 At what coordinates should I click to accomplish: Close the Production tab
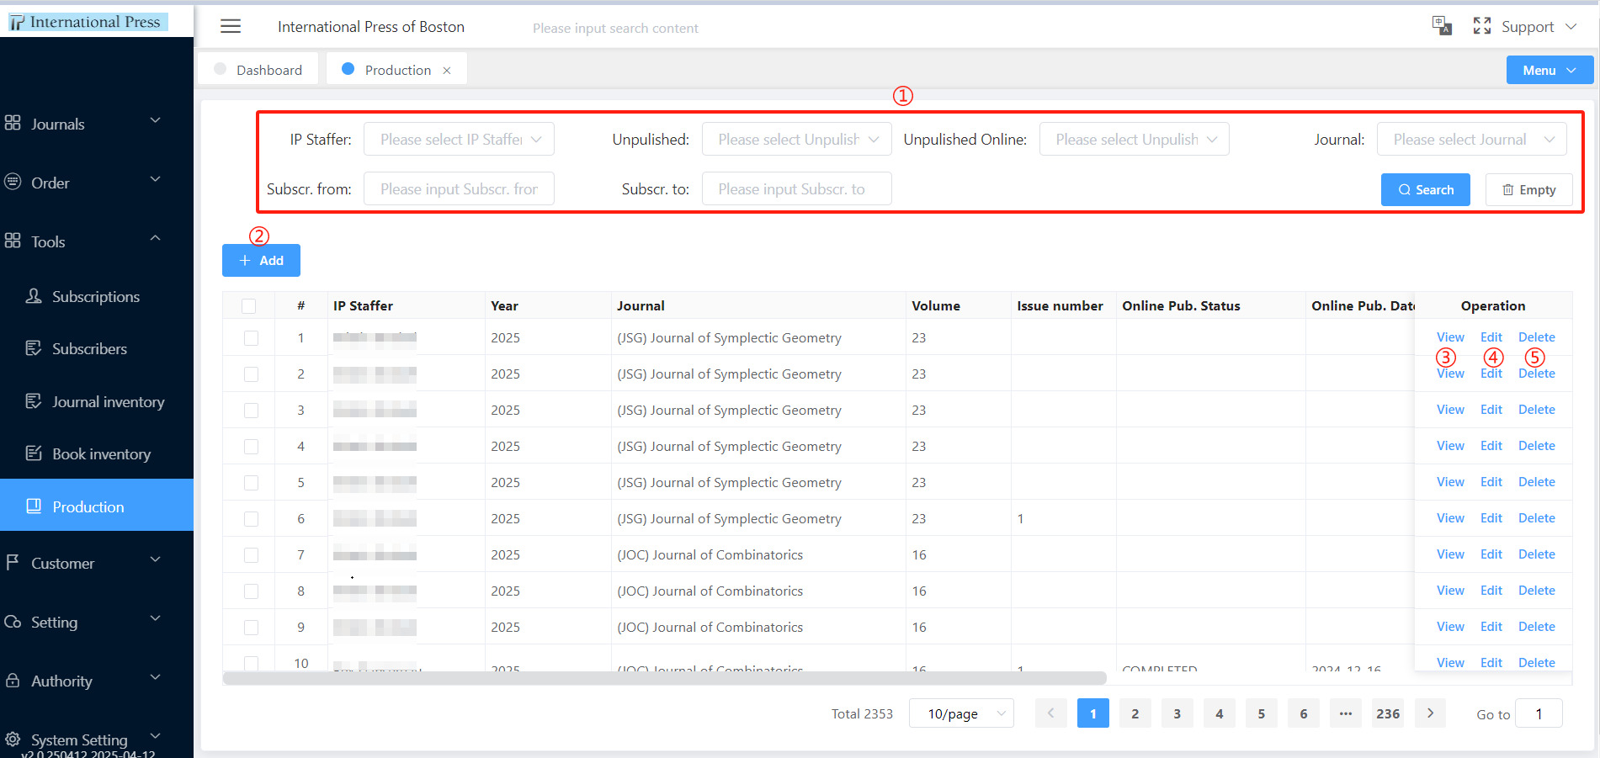pos(447,71)
